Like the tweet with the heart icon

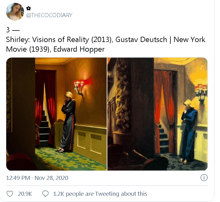10,194
